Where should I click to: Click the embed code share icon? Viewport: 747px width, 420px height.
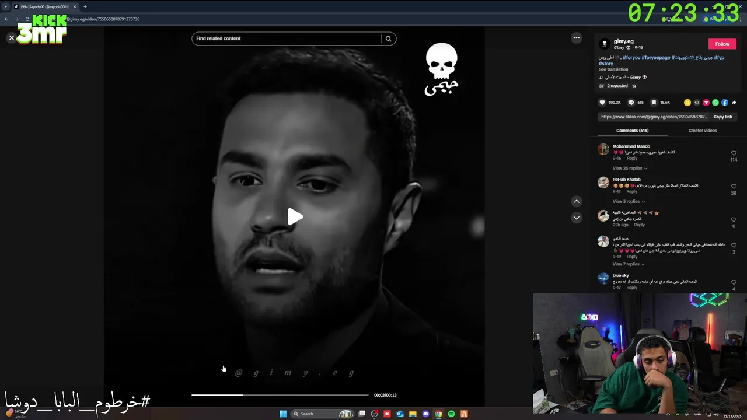click(x=697, y=103)
